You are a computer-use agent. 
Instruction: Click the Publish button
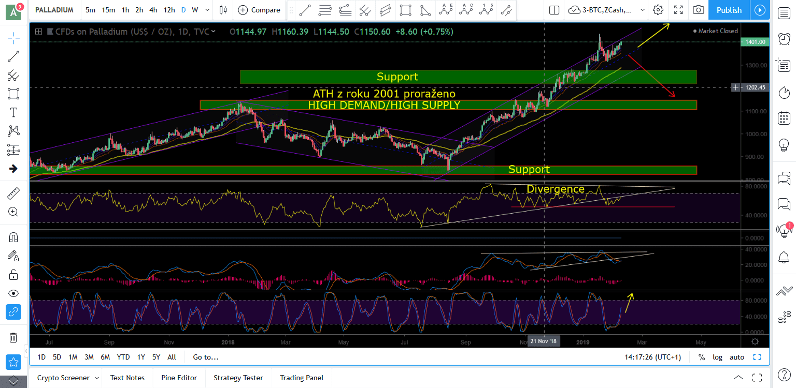tap(729, 10)
